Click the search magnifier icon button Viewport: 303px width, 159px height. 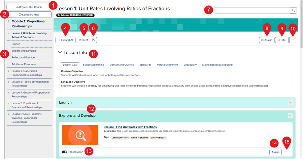pyautogui.click(x=294, y=10)
